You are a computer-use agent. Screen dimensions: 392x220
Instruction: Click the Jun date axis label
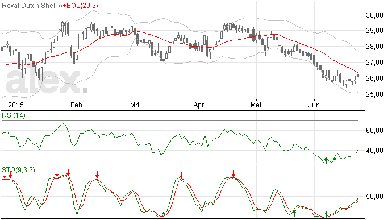pyautogui.click(x=314, y=105)
